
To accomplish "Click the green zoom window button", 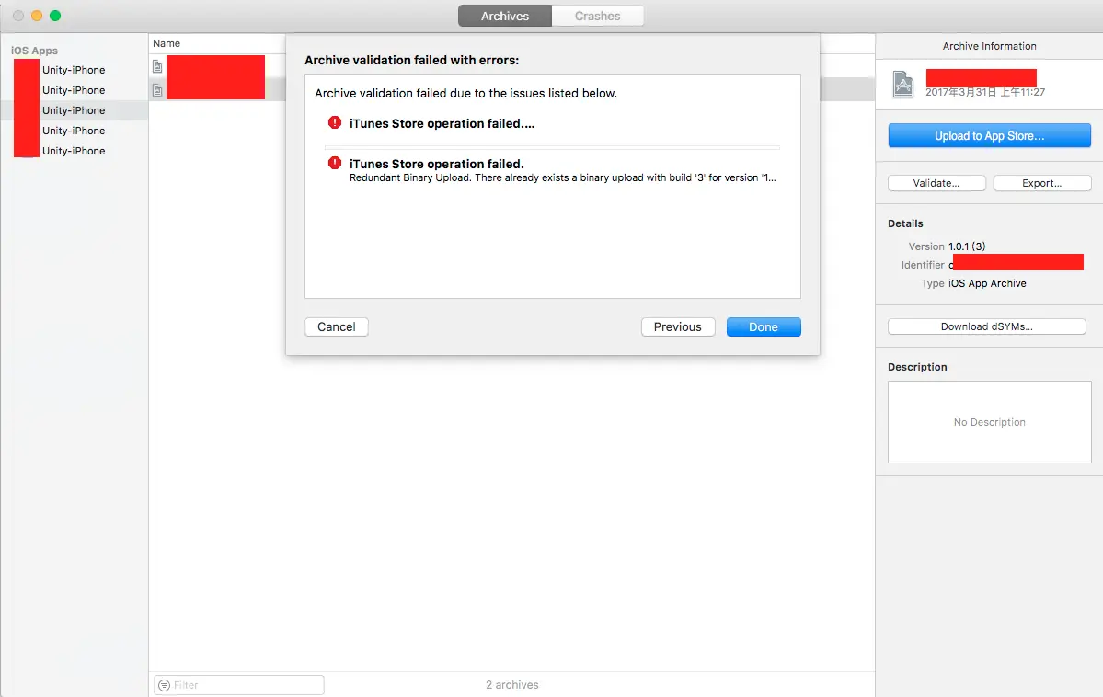I will (55, 16).
